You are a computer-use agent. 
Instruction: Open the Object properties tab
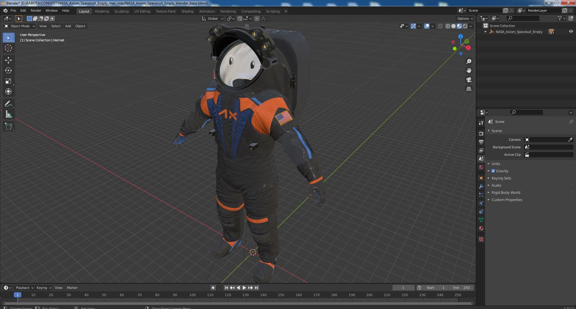pyautogui.click(x=481, y=178)
